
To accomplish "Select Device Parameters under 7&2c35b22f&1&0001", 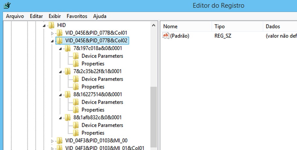I will tap(102, 79).
